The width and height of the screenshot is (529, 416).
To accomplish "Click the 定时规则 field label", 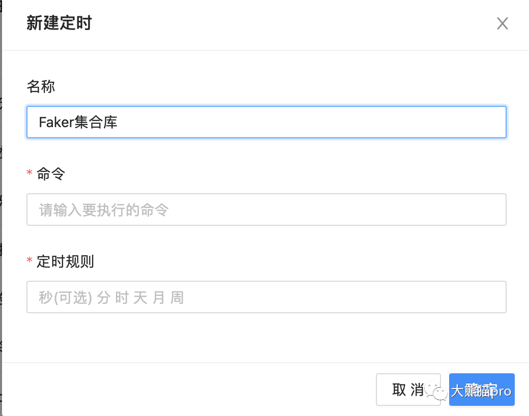I will pos(65,262).
